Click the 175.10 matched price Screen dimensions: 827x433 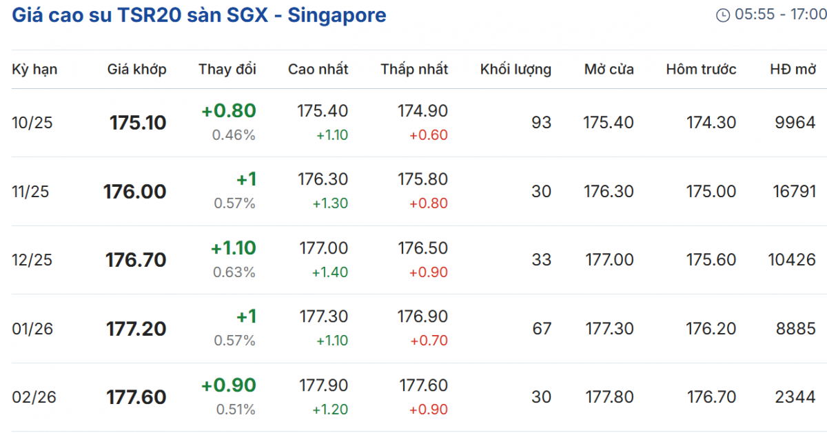point(138,123)
